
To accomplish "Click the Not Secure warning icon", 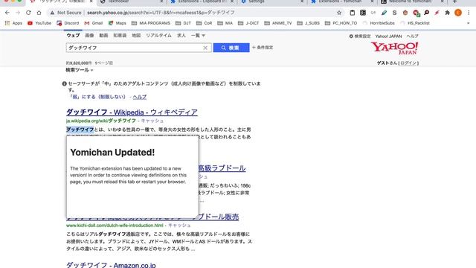I will pos(52,13).
